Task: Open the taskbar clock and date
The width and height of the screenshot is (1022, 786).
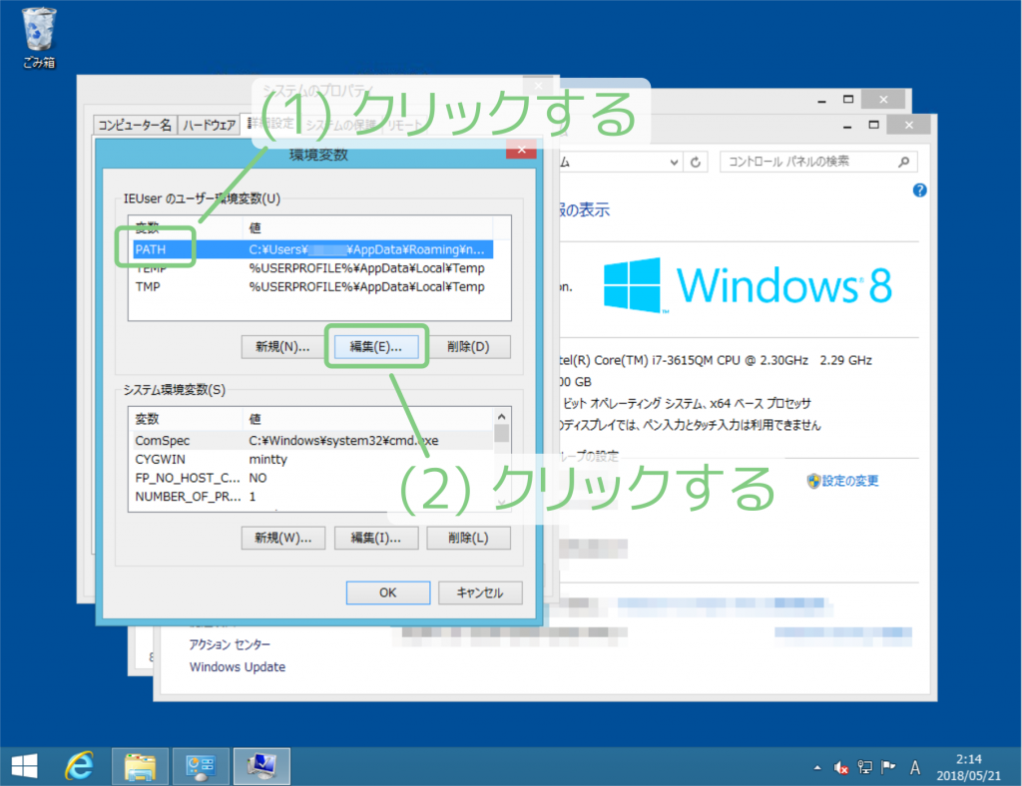Action: point(968,767)
